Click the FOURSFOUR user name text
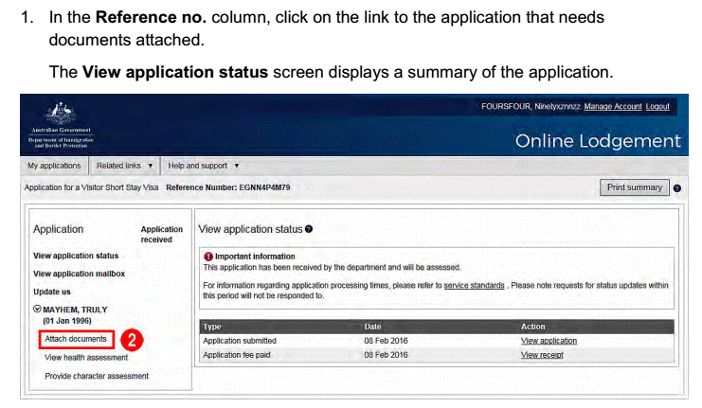 point(531,106)
